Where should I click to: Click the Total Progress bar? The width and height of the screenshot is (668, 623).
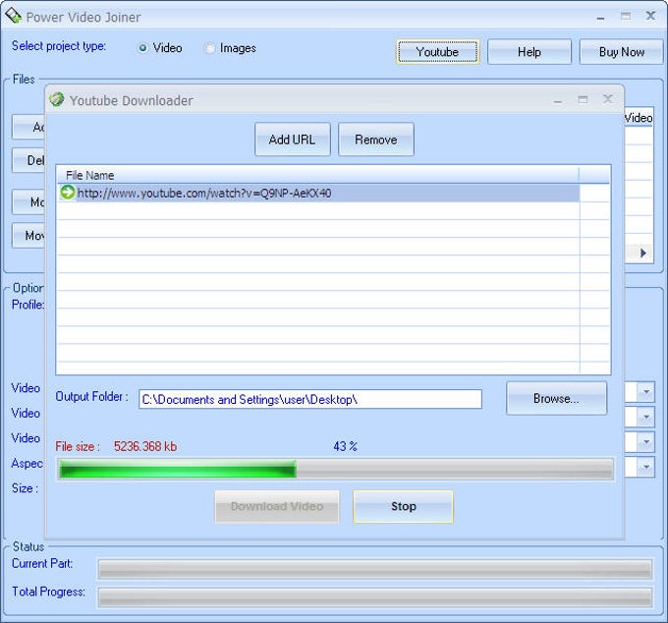coord(375,597)
